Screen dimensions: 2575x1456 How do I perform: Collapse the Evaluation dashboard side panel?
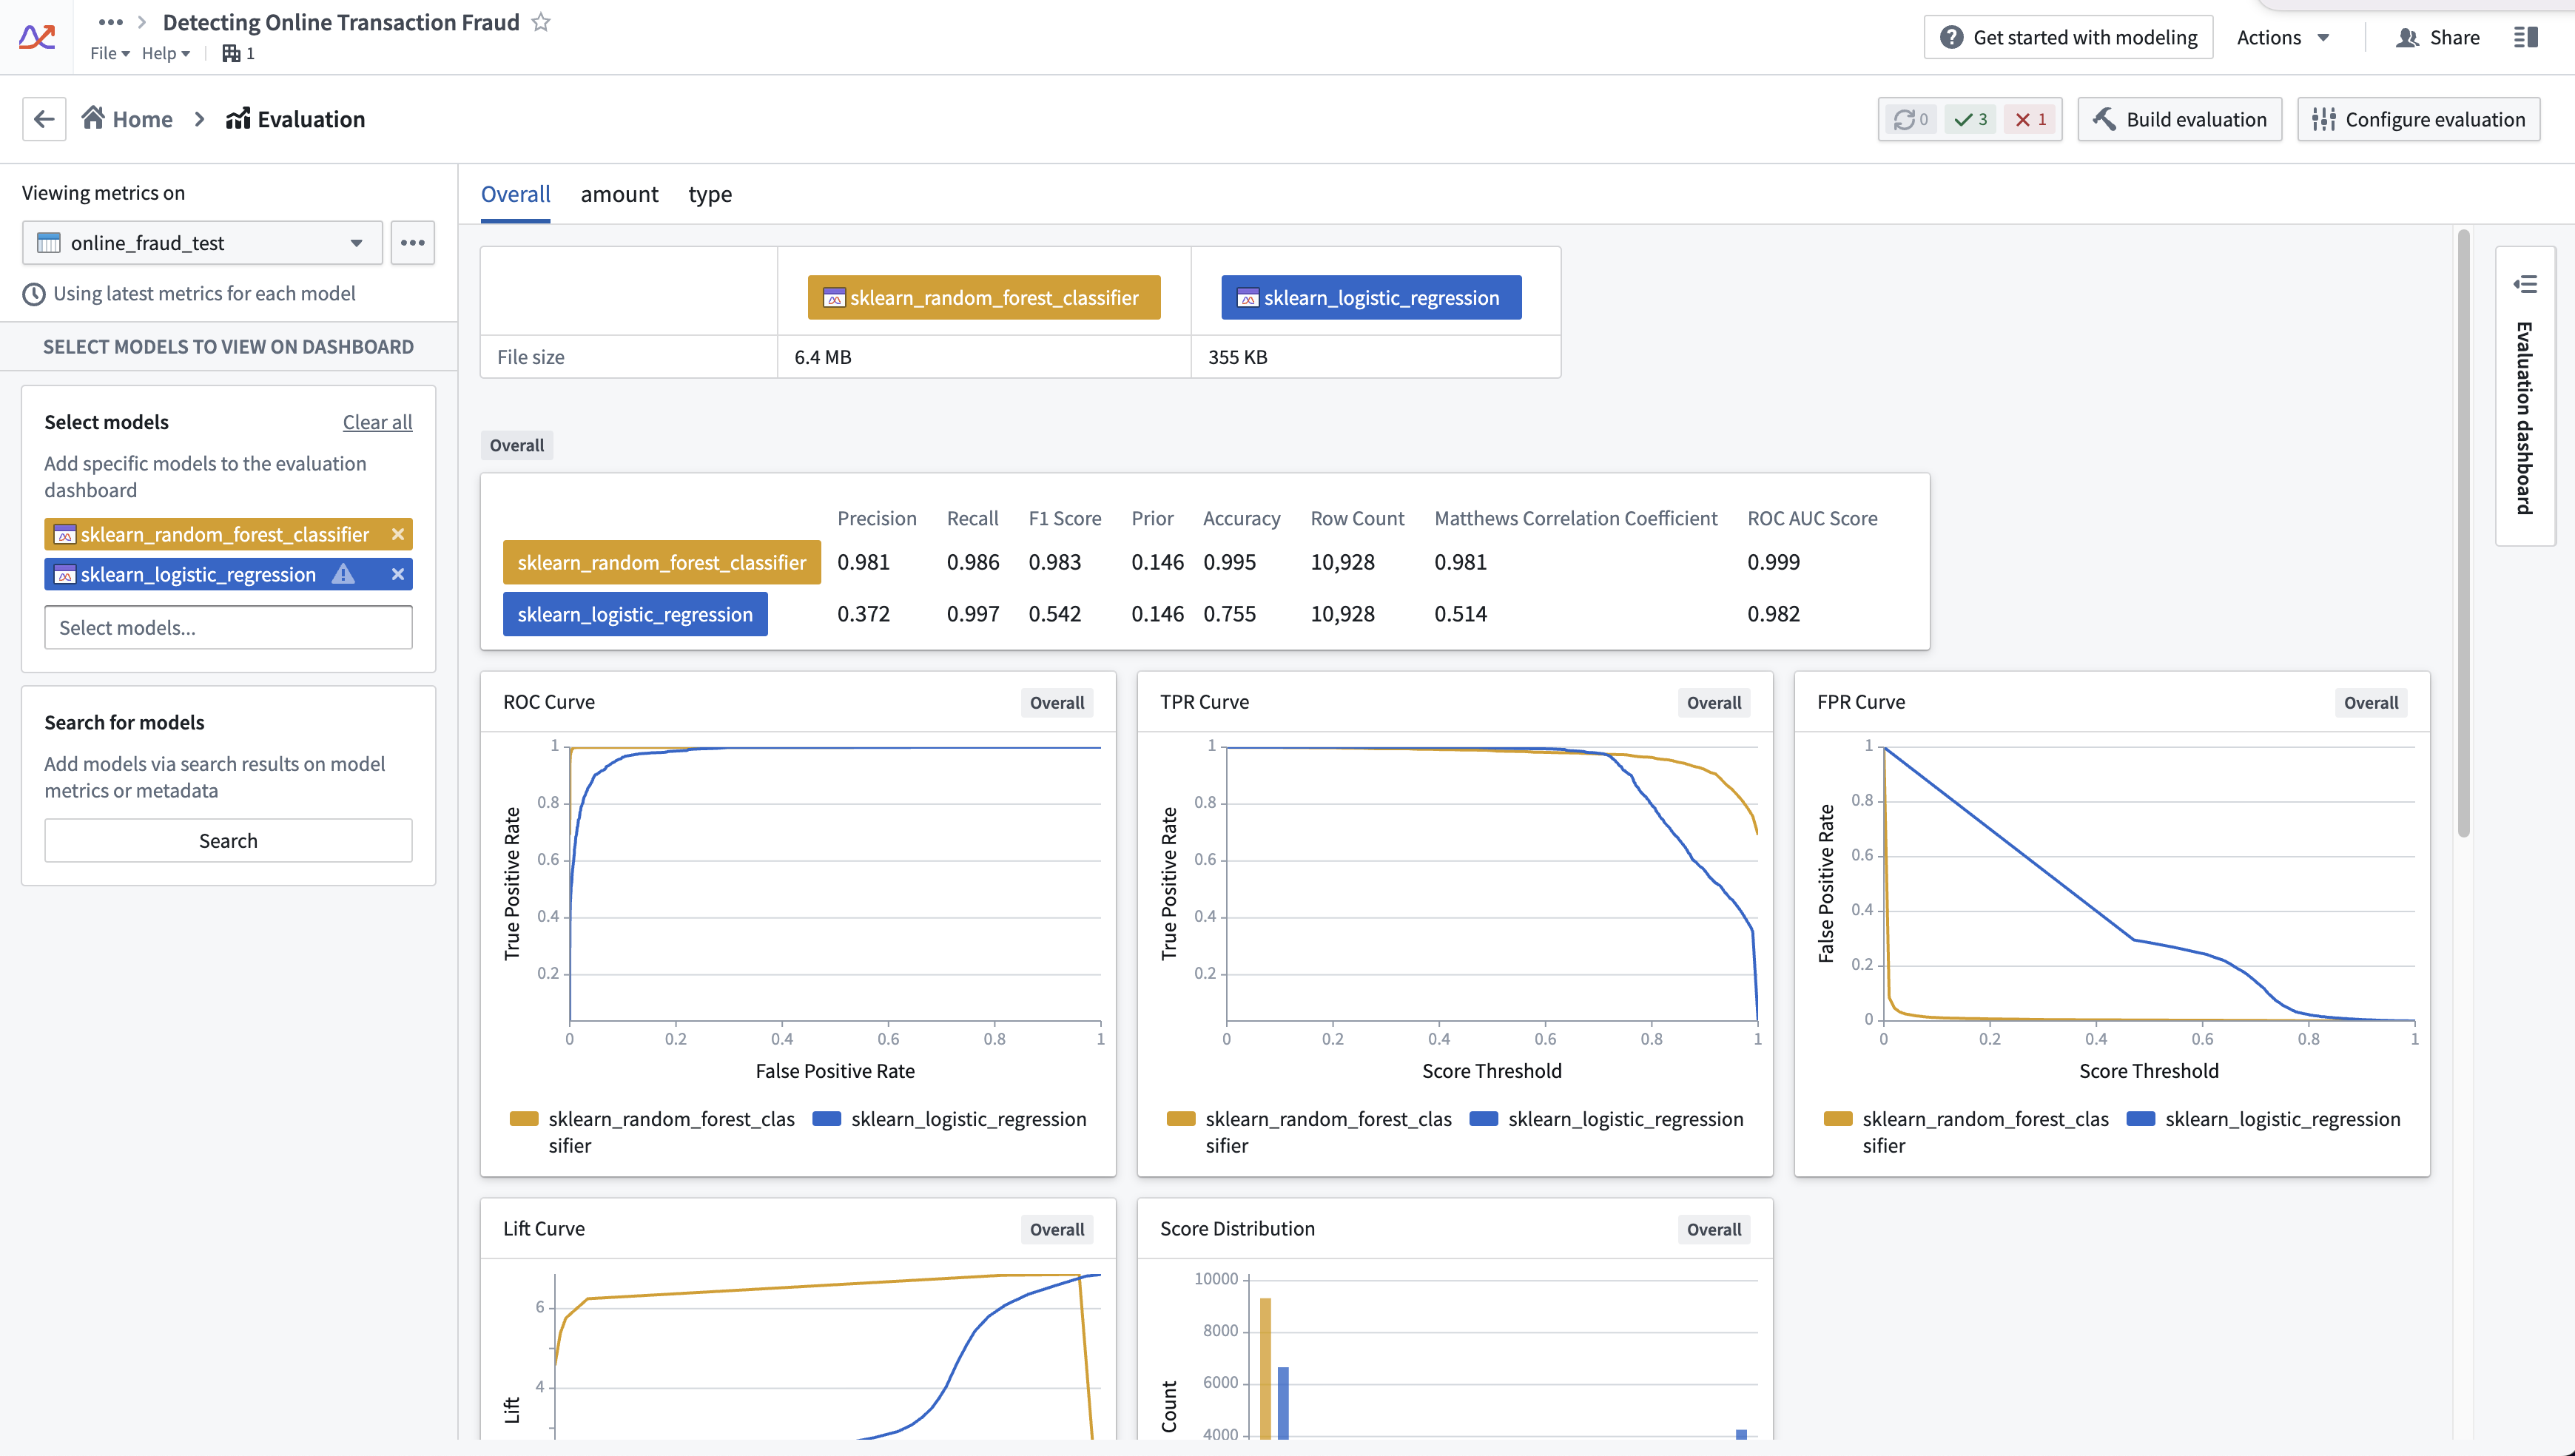click(x=2525, y=284)
